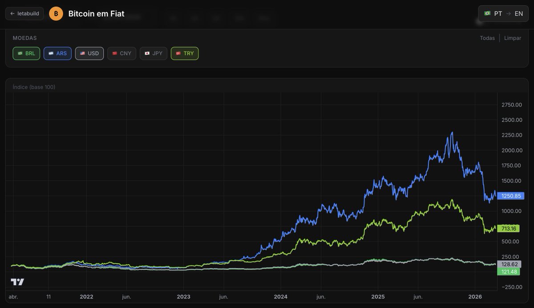The image size is (534, 308).
Task: Toggle the ARS currency chip
Action: (x=57, y=53)
